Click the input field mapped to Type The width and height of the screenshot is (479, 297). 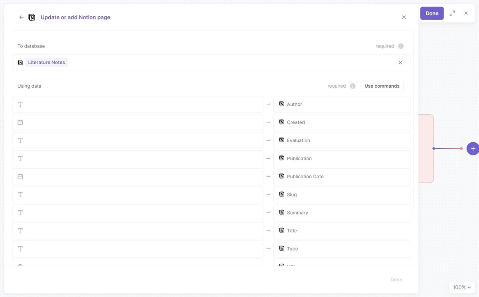tap(138, 249)
